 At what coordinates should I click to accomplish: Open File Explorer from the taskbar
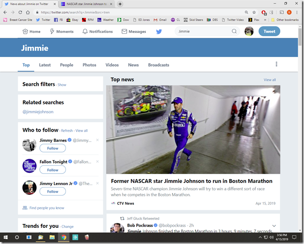pos(52,237)
